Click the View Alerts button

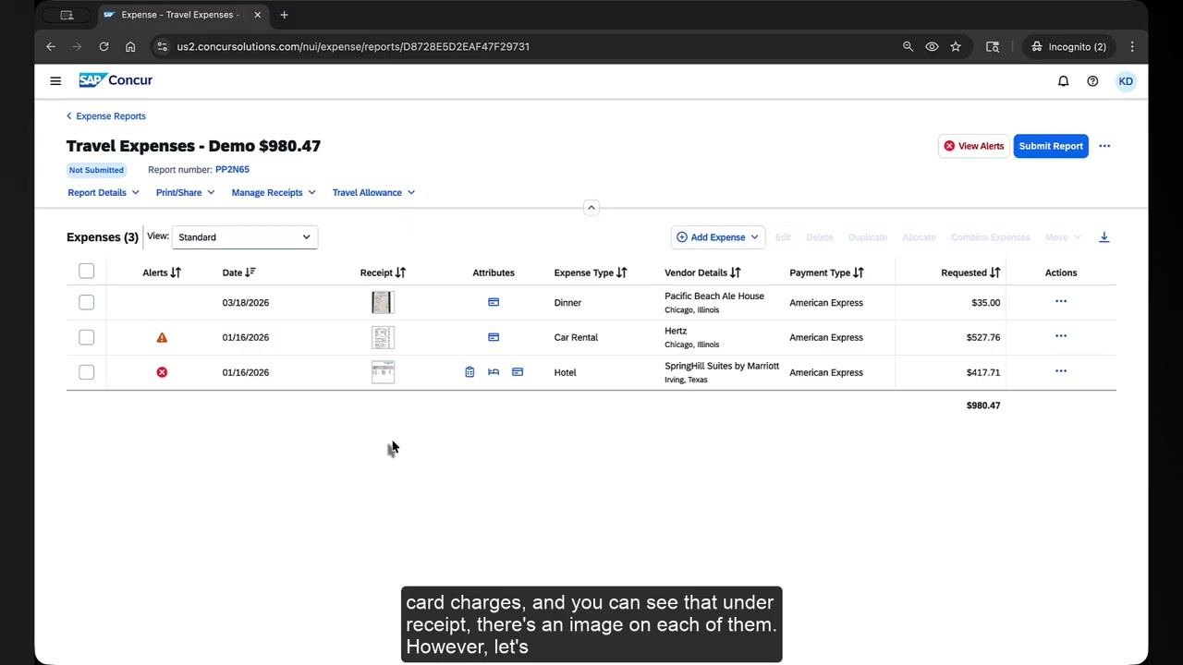pyautogui.click(x=973, y=146)
